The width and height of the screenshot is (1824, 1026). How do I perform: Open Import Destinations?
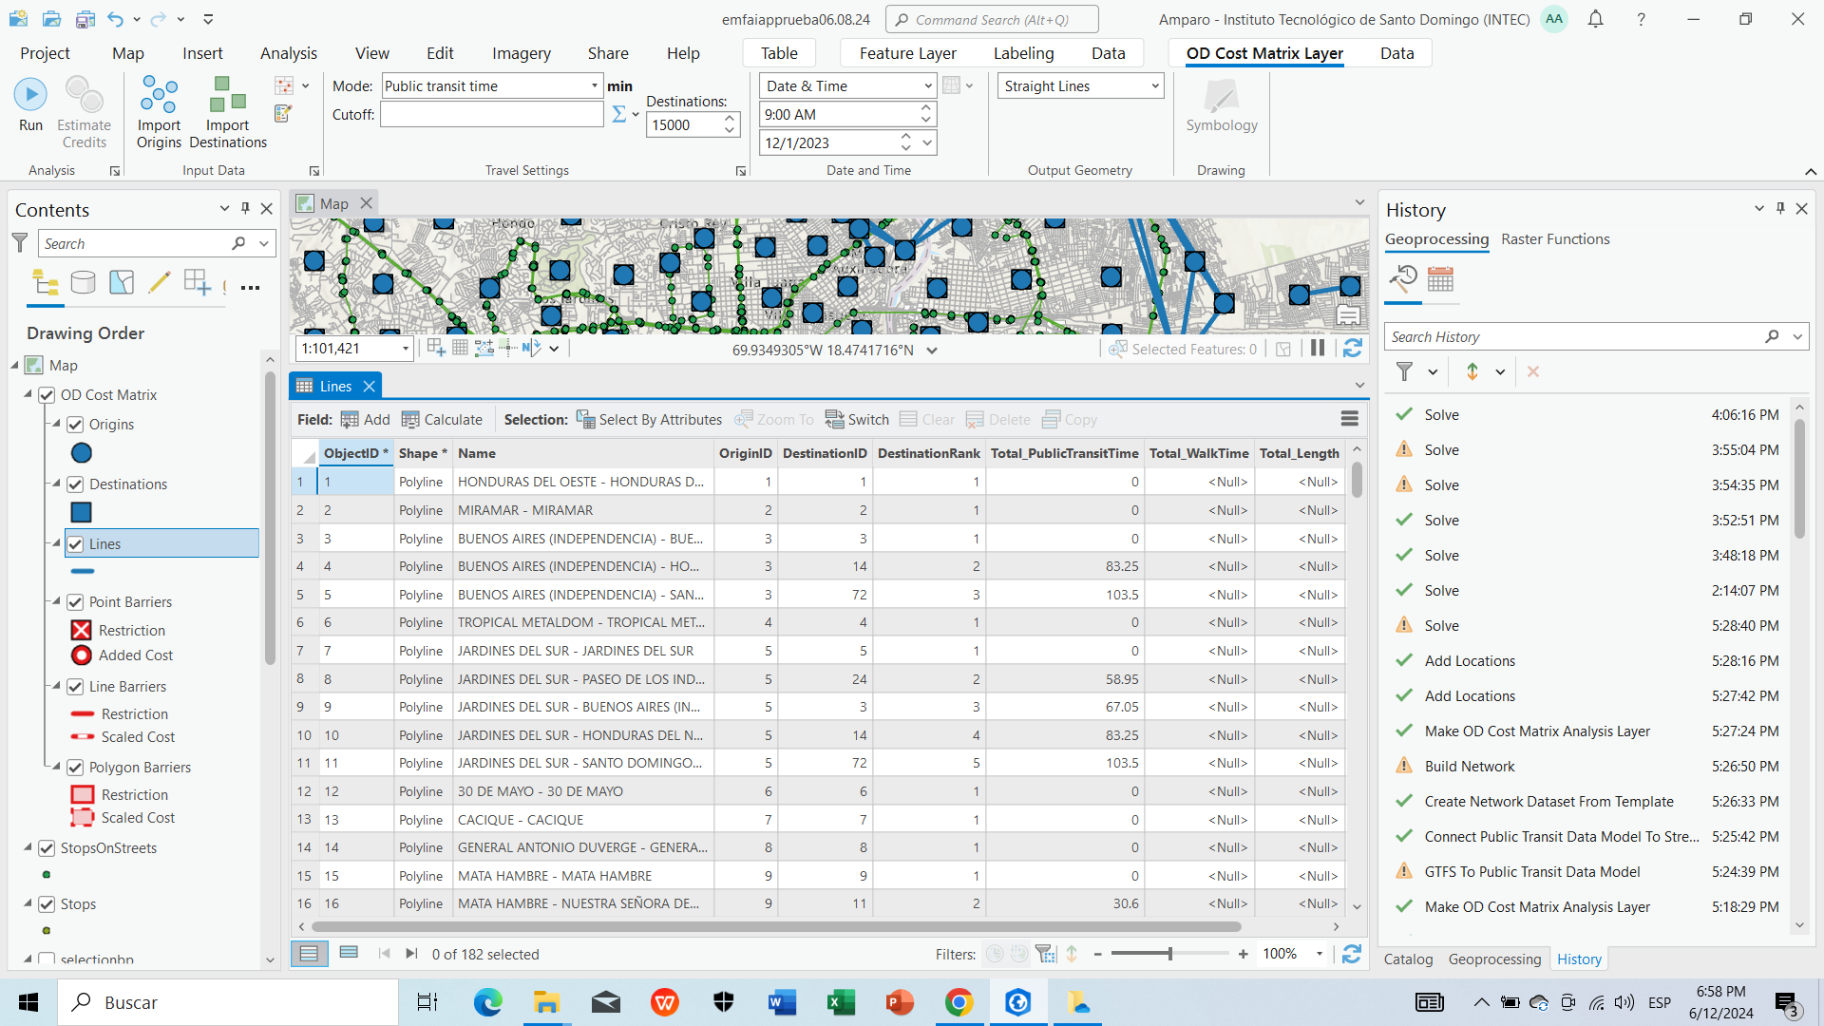[x=226, y=112]
